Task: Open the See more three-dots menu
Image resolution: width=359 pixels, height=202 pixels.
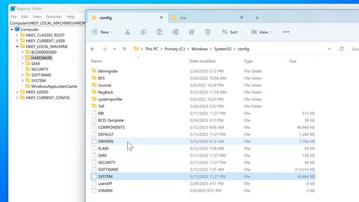Action: [x=286, y=32]
